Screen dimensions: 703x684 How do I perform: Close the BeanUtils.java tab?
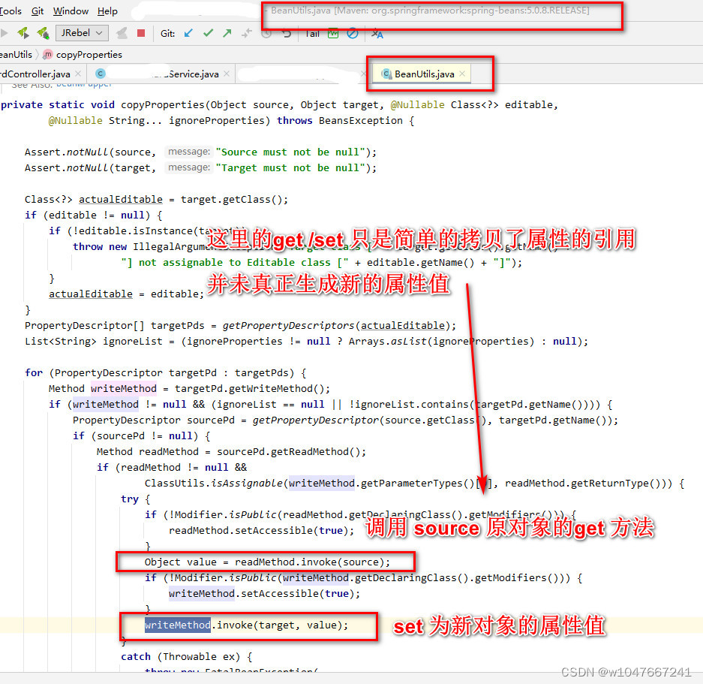click(462, 73)
